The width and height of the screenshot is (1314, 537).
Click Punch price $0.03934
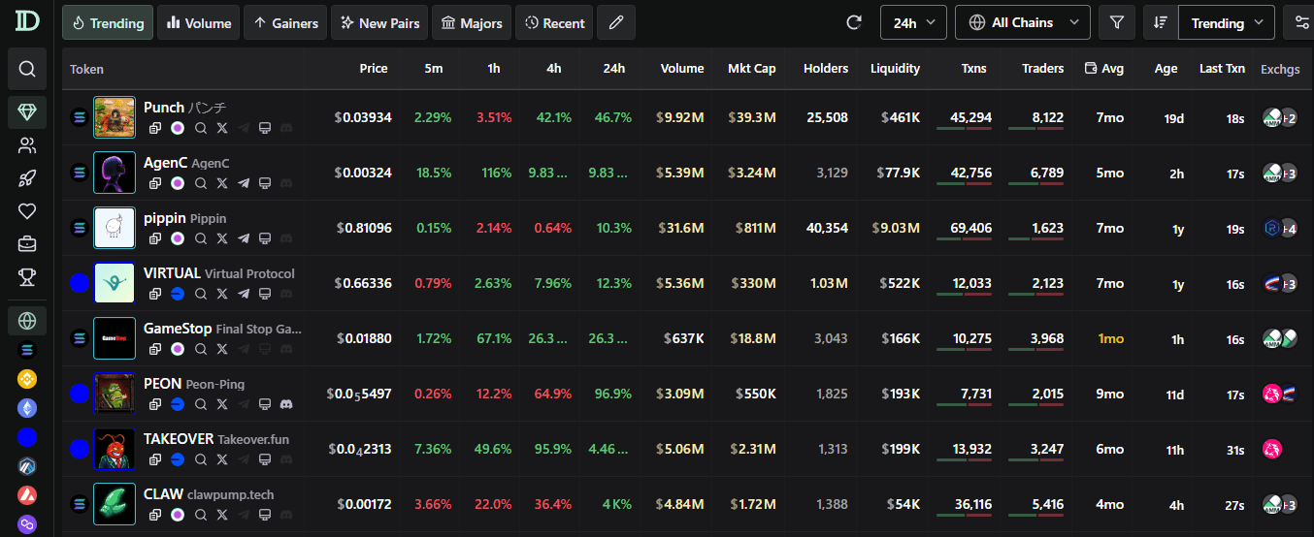[363, 117]
